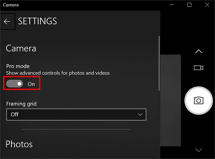Close the Camera app window

coord(207,5)
